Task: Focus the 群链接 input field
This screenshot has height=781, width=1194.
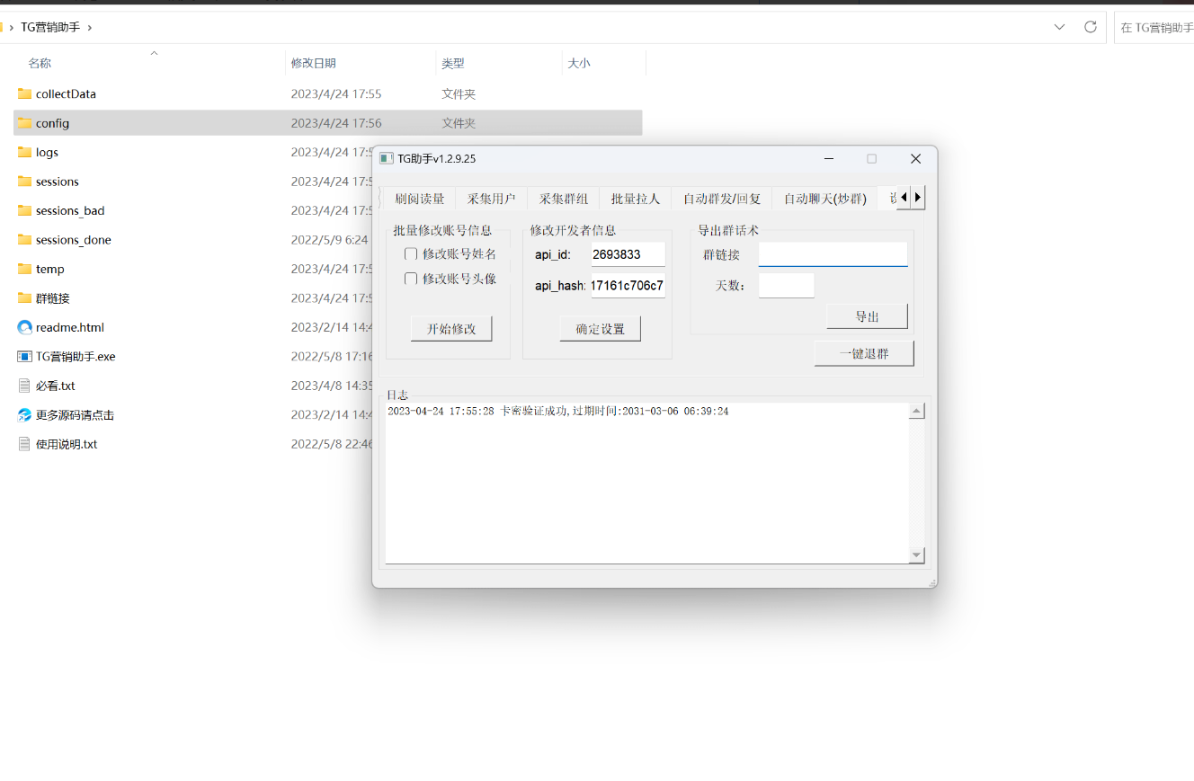Action: [x=833, y=254]
